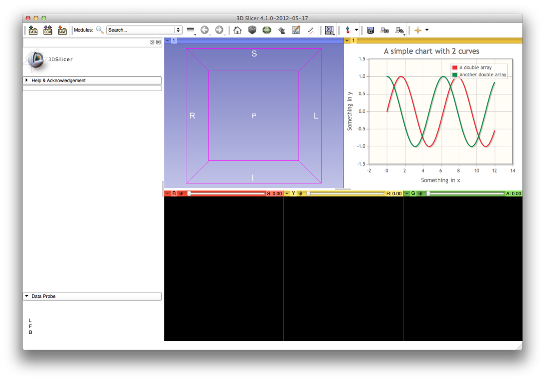Viewport: 545px width, 381px height.
Task: Open the DCM DICOM import icon
Action: 48,30
